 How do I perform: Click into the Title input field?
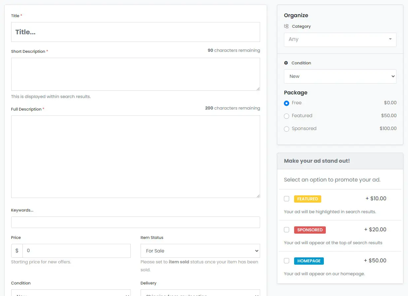click(x=136, y=32)
